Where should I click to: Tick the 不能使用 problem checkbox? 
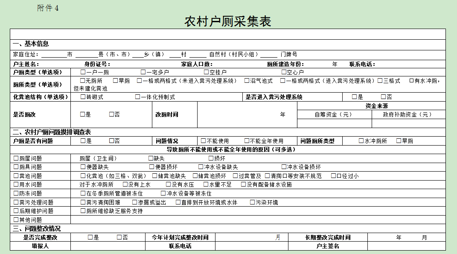point(204,141)
